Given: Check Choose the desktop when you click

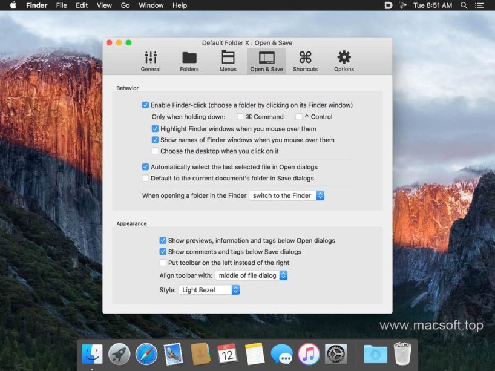Looking at the screenshot, I should 155,151.
